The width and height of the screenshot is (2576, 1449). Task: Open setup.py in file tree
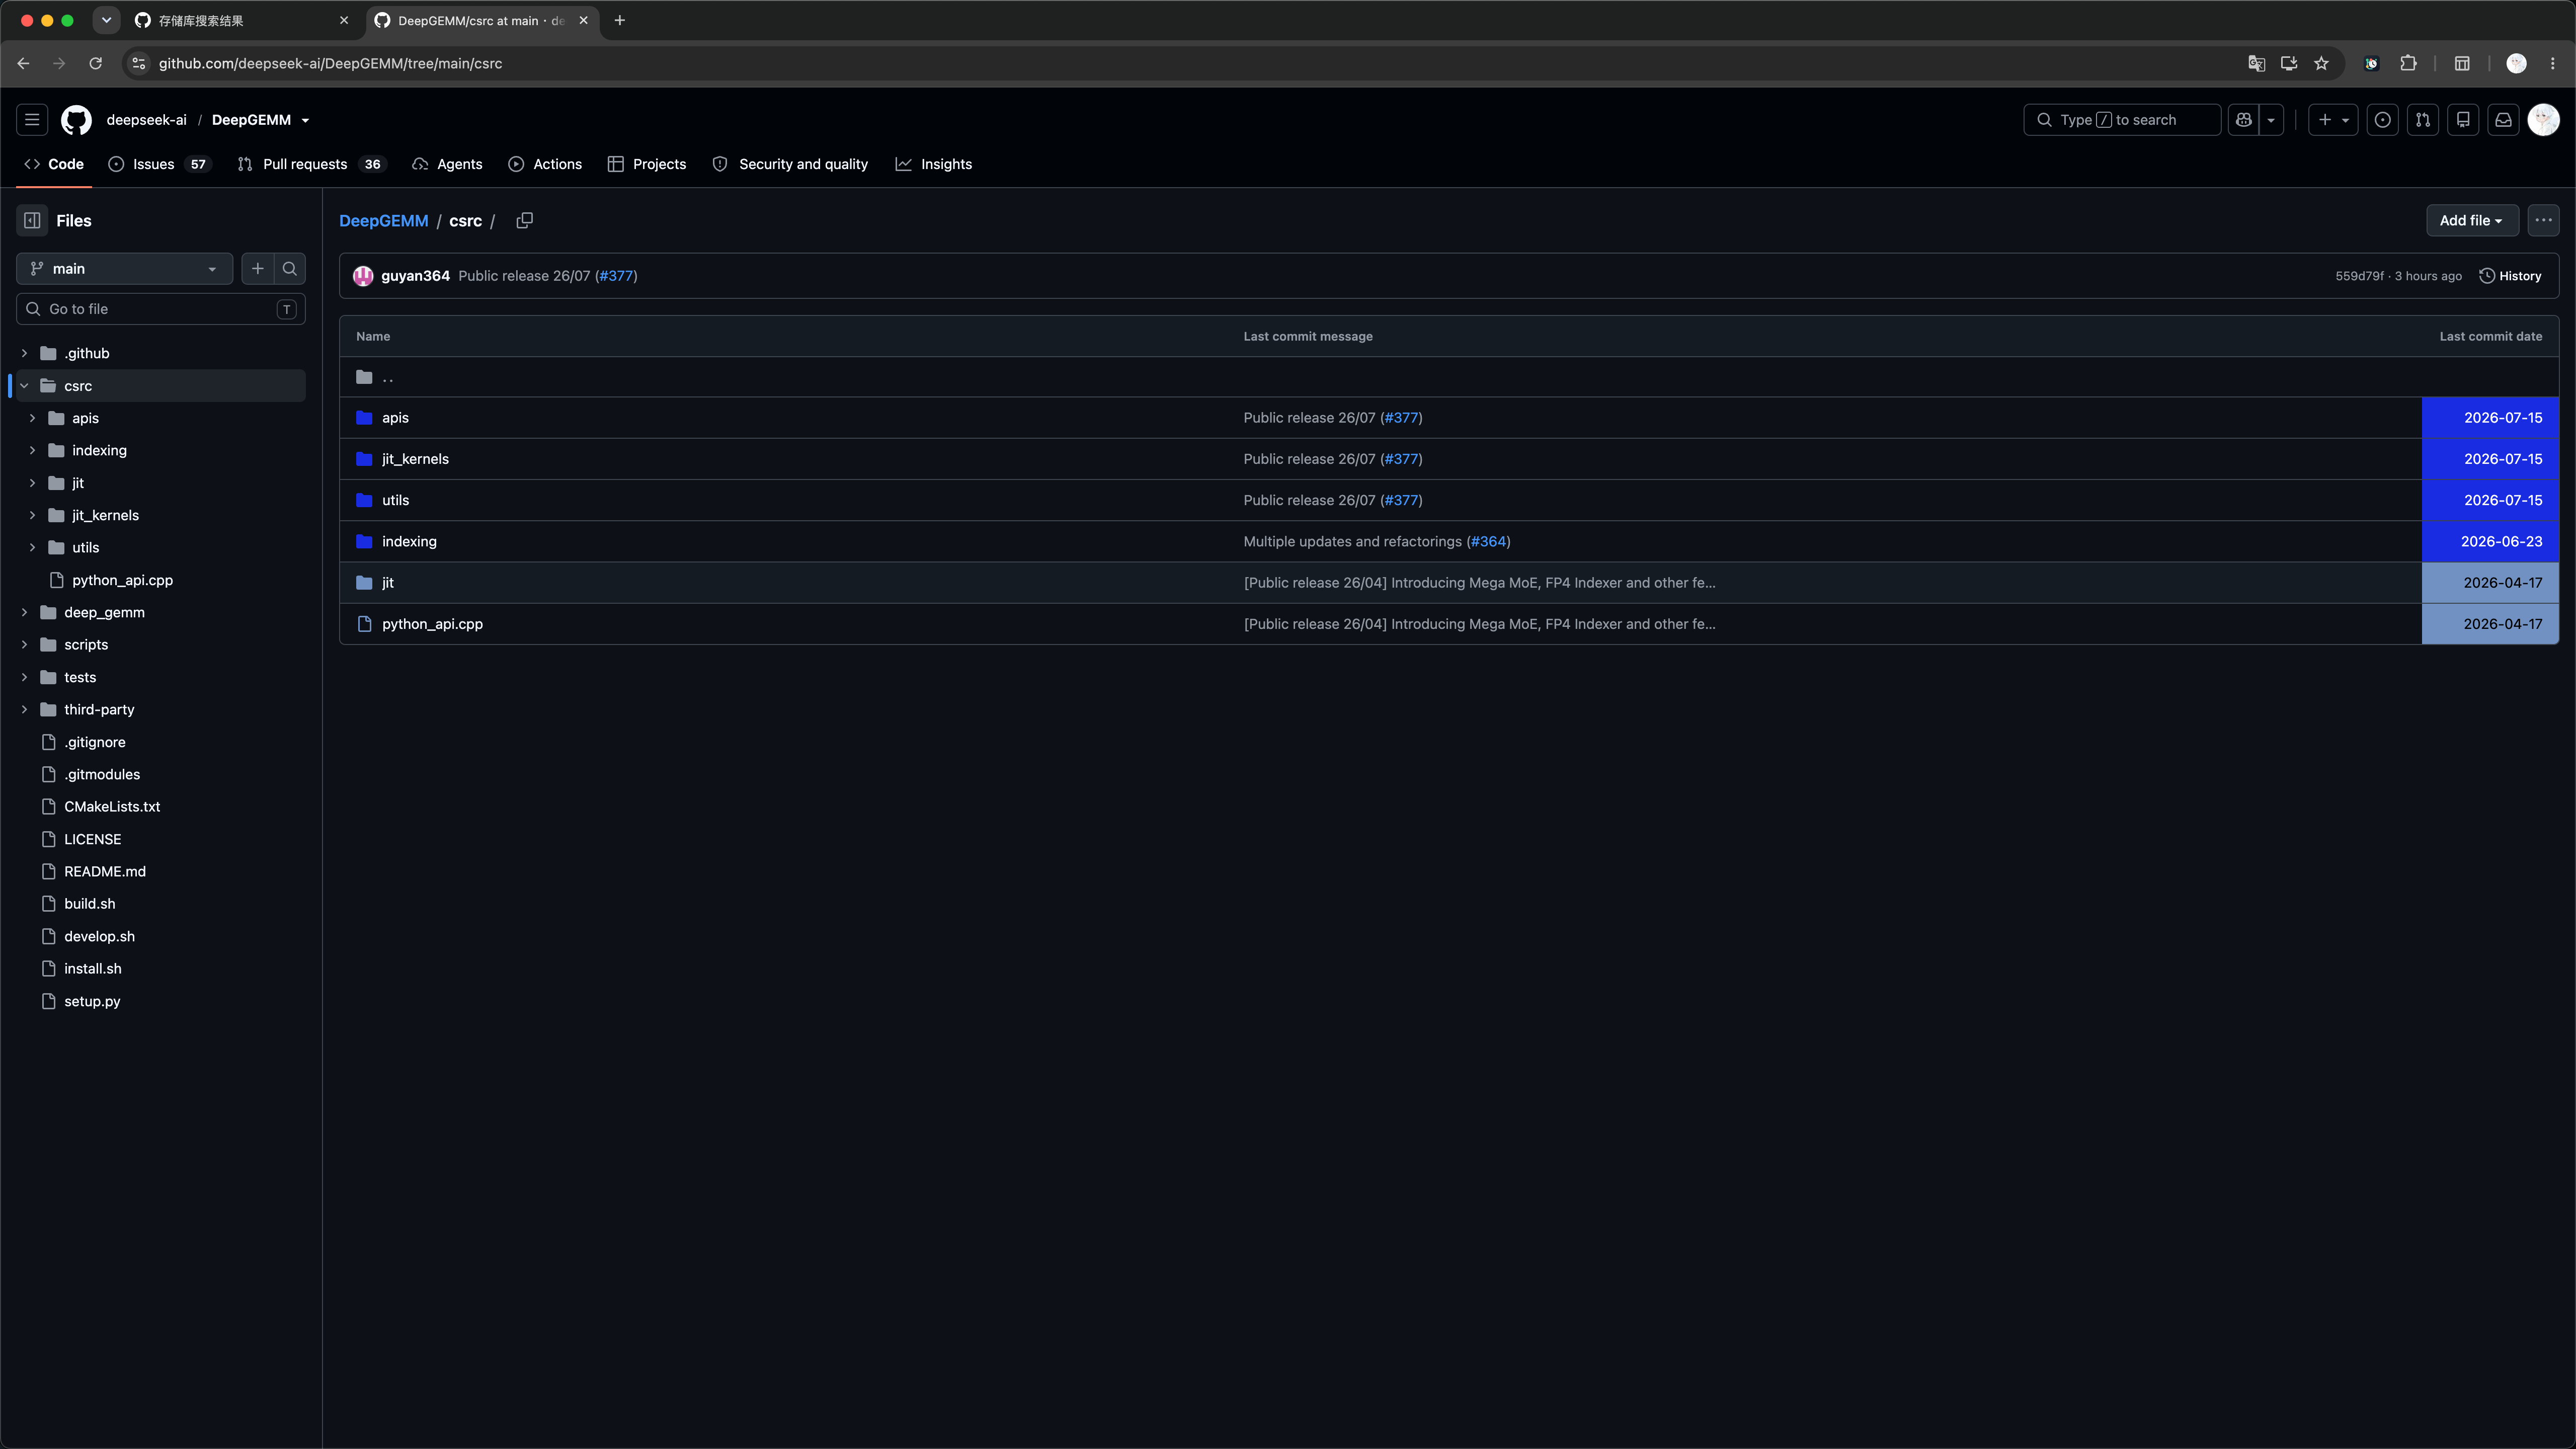(x=92, y=1001)
